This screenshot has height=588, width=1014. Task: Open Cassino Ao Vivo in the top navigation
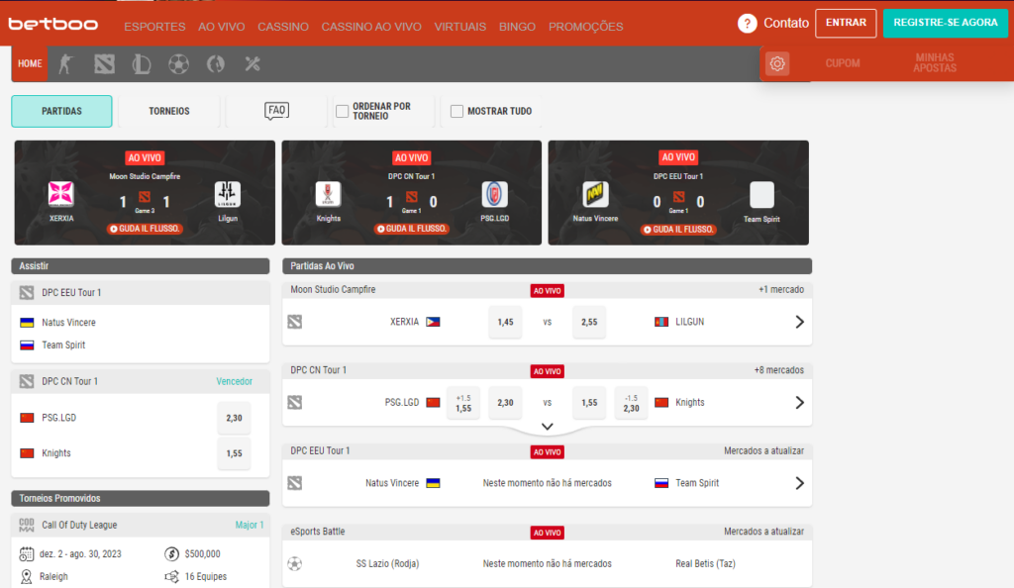coord(371,27)
